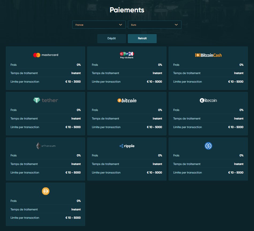Expand country list via chevron arrow
254x231 pixels.
click(120, 25)
